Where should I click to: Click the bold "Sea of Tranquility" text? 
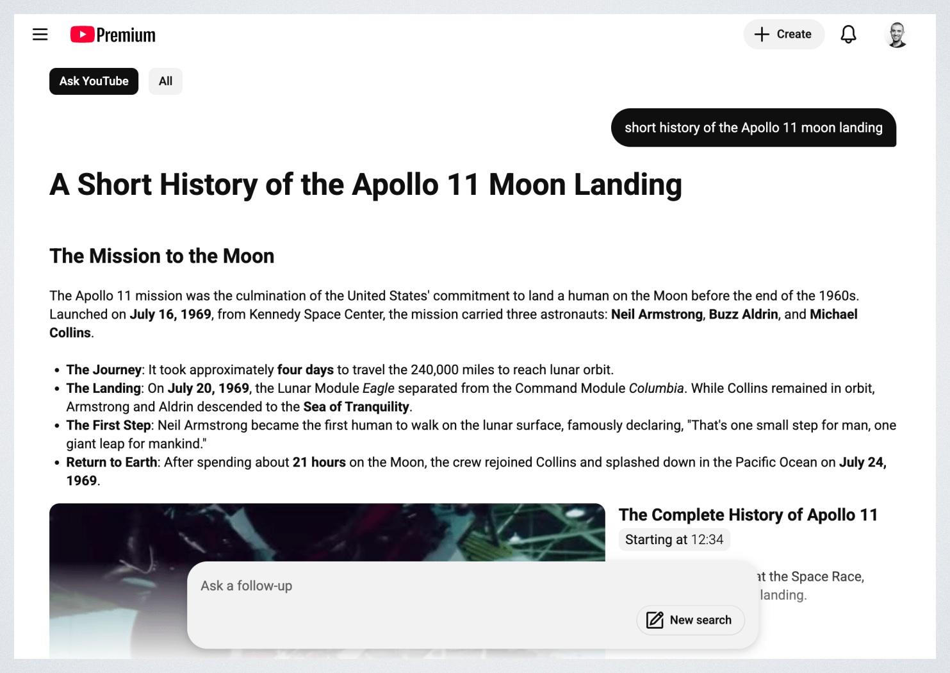pyautogui.click(x=356, y=407)
